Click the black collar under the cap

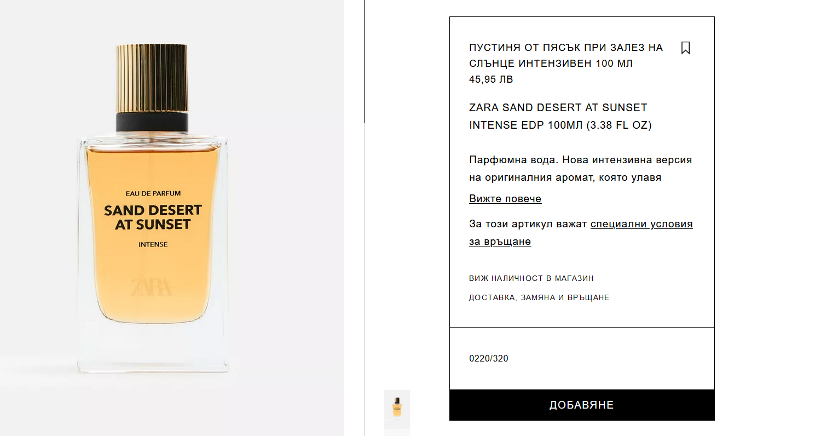(x=152, y=122)
